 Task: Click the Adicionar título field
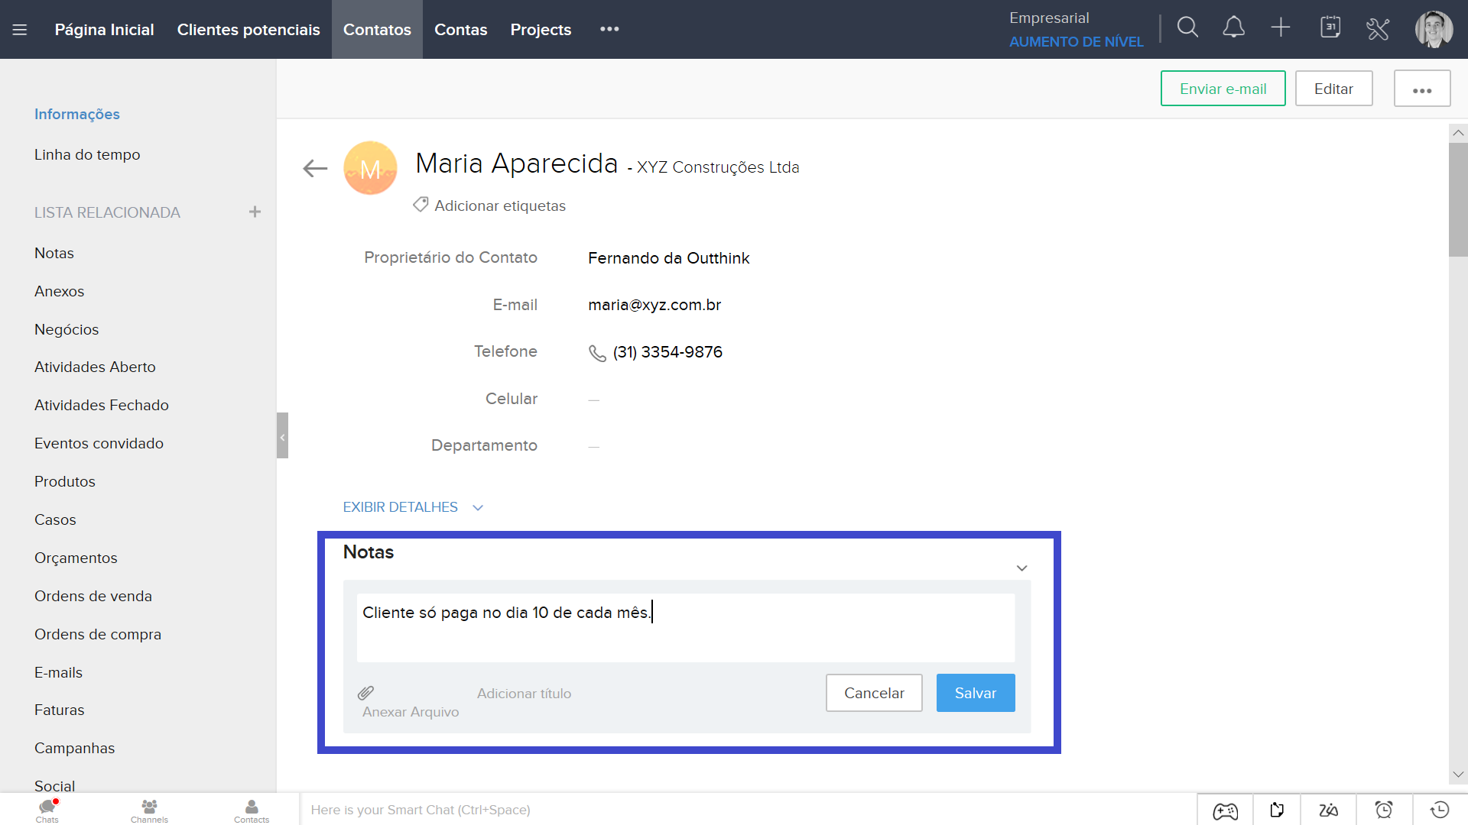pos(525,694)
